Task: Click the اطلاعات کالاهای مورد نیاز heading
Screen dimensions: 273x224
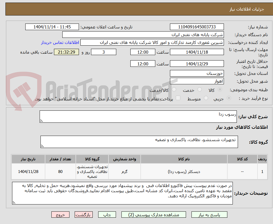Action: pyautogui.click(x=242, y=127)
